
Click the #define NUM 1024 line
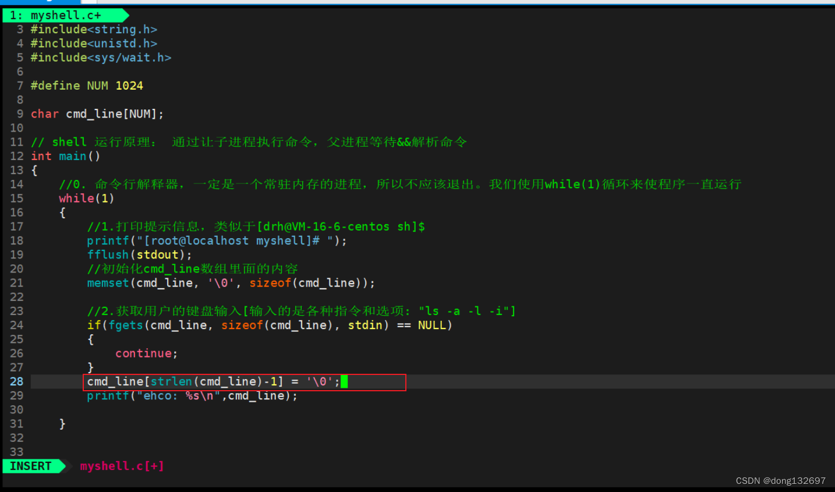87,86
